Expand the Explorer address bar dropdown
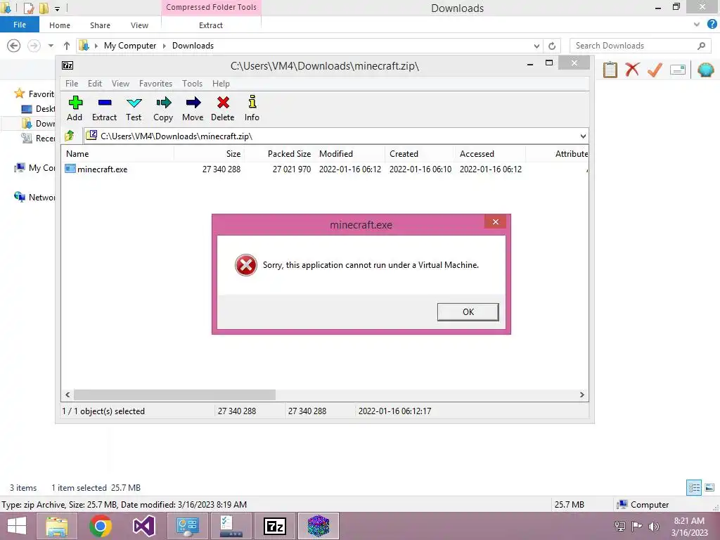720x540 pixels. pos(536,46)
